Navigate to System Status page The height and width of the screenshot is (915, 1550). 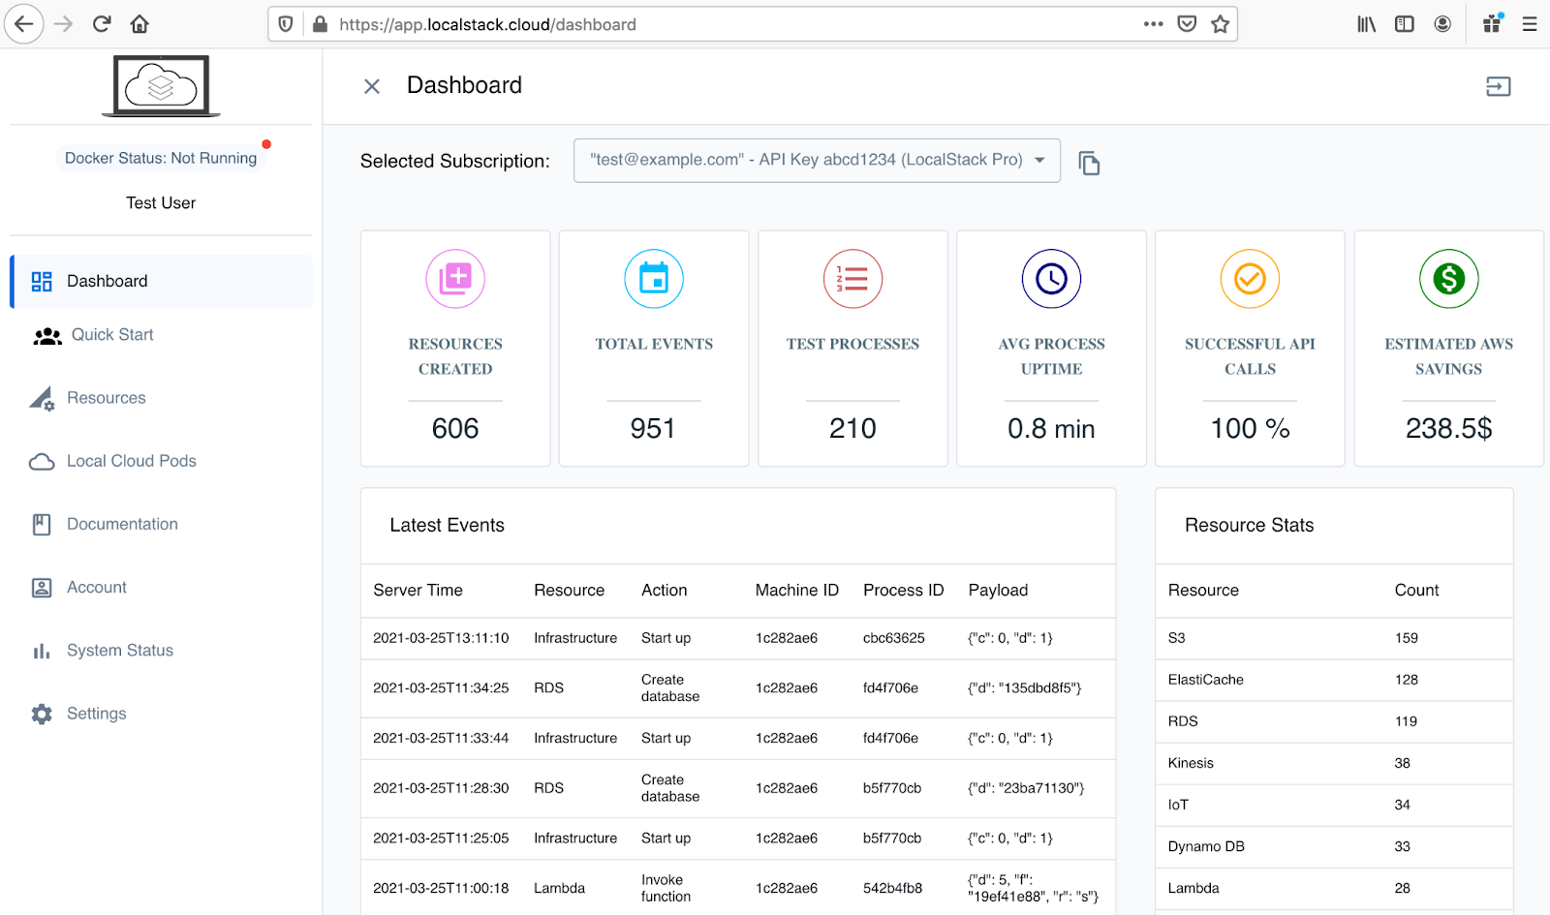point(119,651)
